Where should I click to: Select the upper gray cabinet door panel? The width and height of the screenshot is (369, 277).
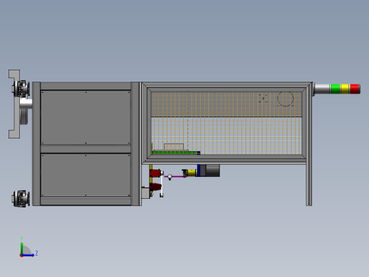(86, 118)
